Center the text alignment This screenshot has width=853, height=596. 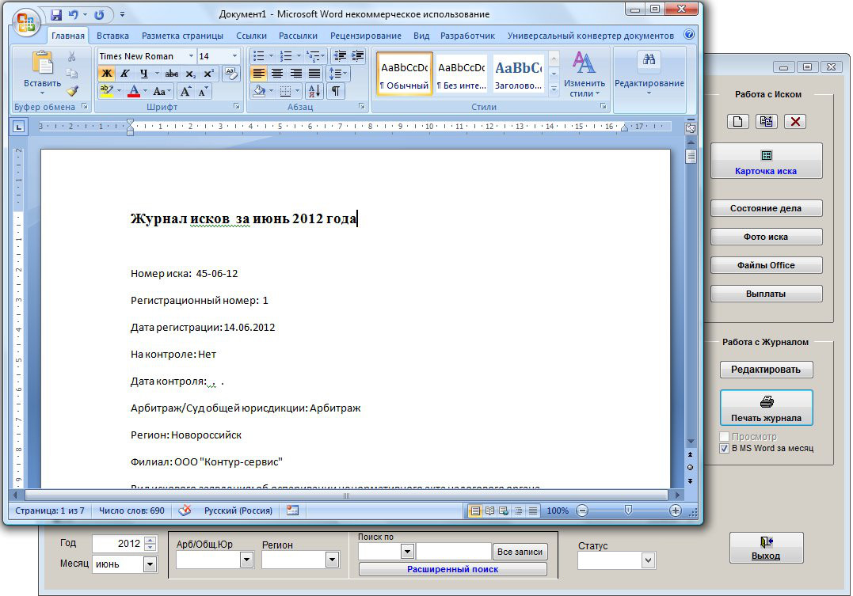point(277,74)
